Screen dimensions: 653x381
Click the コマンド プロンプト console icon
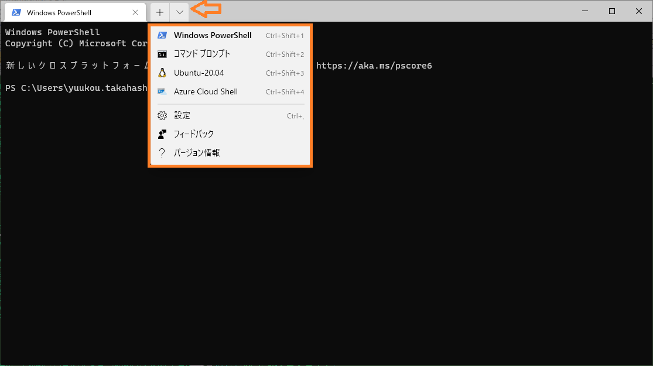[162, 54]
